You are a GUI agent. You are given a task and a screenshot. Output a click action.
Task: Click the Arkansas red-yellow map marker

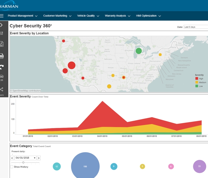pos(124,77)
